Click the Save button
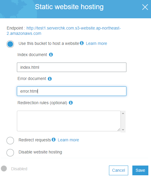The image size is (151, 180). tap(140, 170)
